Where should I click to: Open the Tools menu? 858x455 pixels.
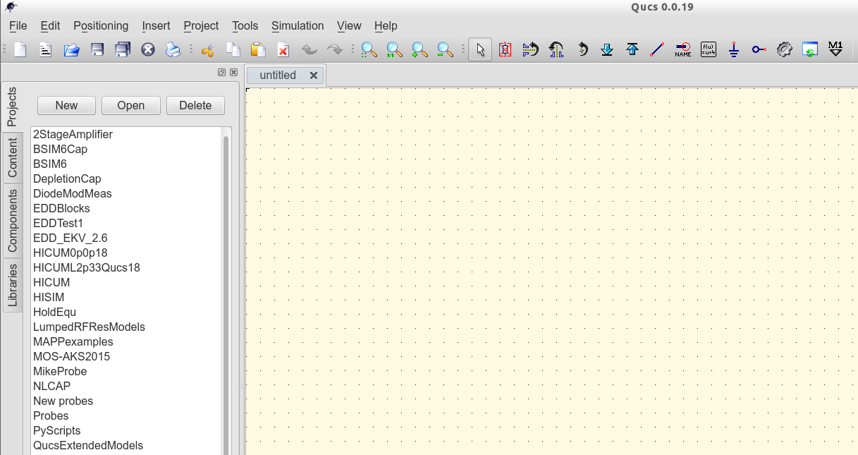click(245, 25)
